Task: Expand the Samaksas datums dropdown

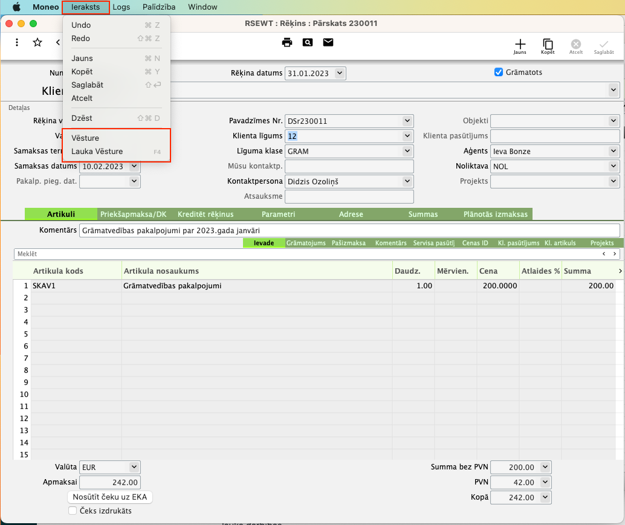Action: (134, 166)
